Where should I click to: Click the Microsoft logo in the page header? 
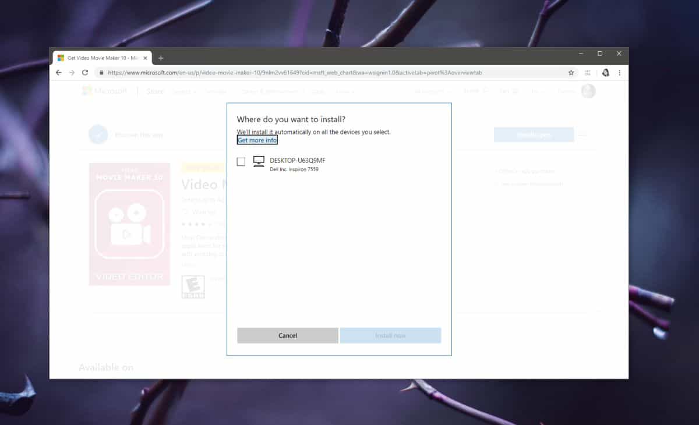coord(104,91)
